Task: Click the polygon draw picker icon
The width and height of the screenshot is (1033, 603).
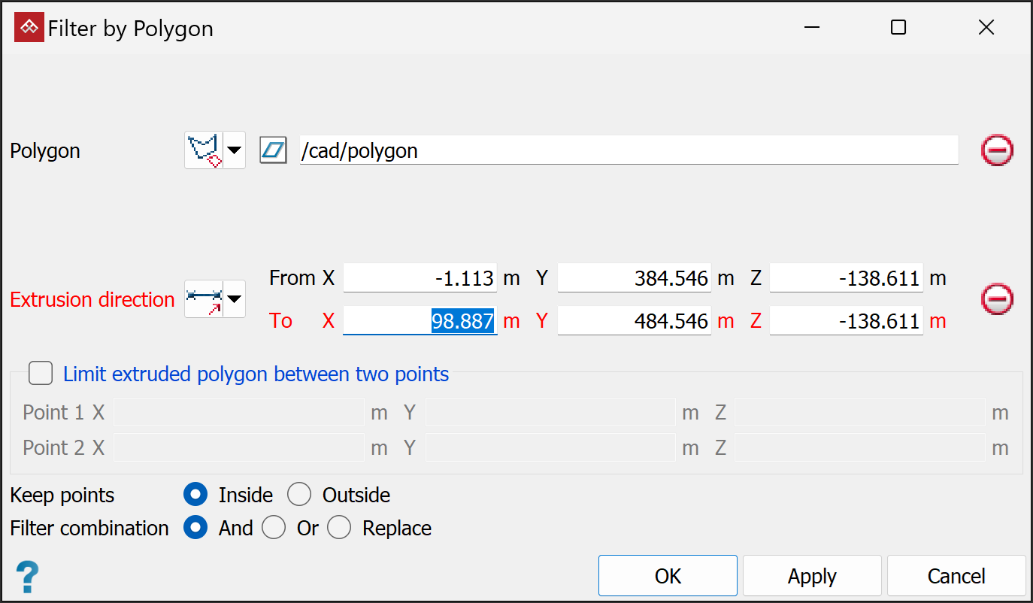Action: coord(204,150)
